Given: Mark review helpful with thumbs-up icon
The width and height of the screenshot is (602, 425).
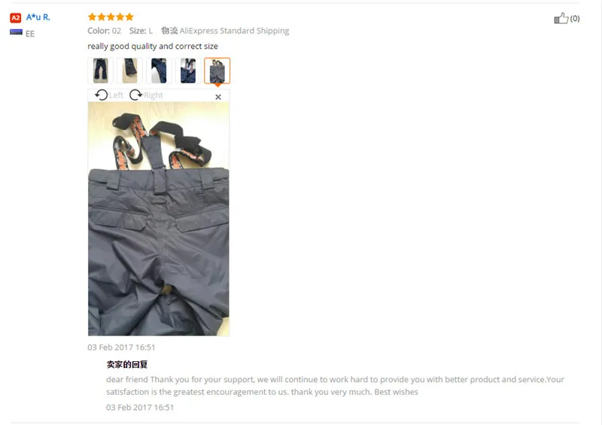Looking at the screenshot, I should (x=561, y=18).
